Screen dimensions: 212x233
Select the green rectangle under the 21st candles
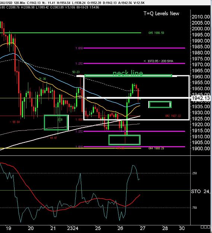click(56, 123)
